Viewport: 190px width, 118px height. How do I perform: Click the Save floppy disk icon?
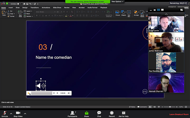tap(27, 4)
